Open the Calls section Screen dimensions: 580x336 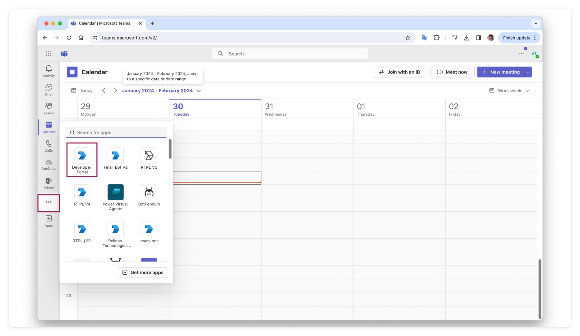[48, 146]
